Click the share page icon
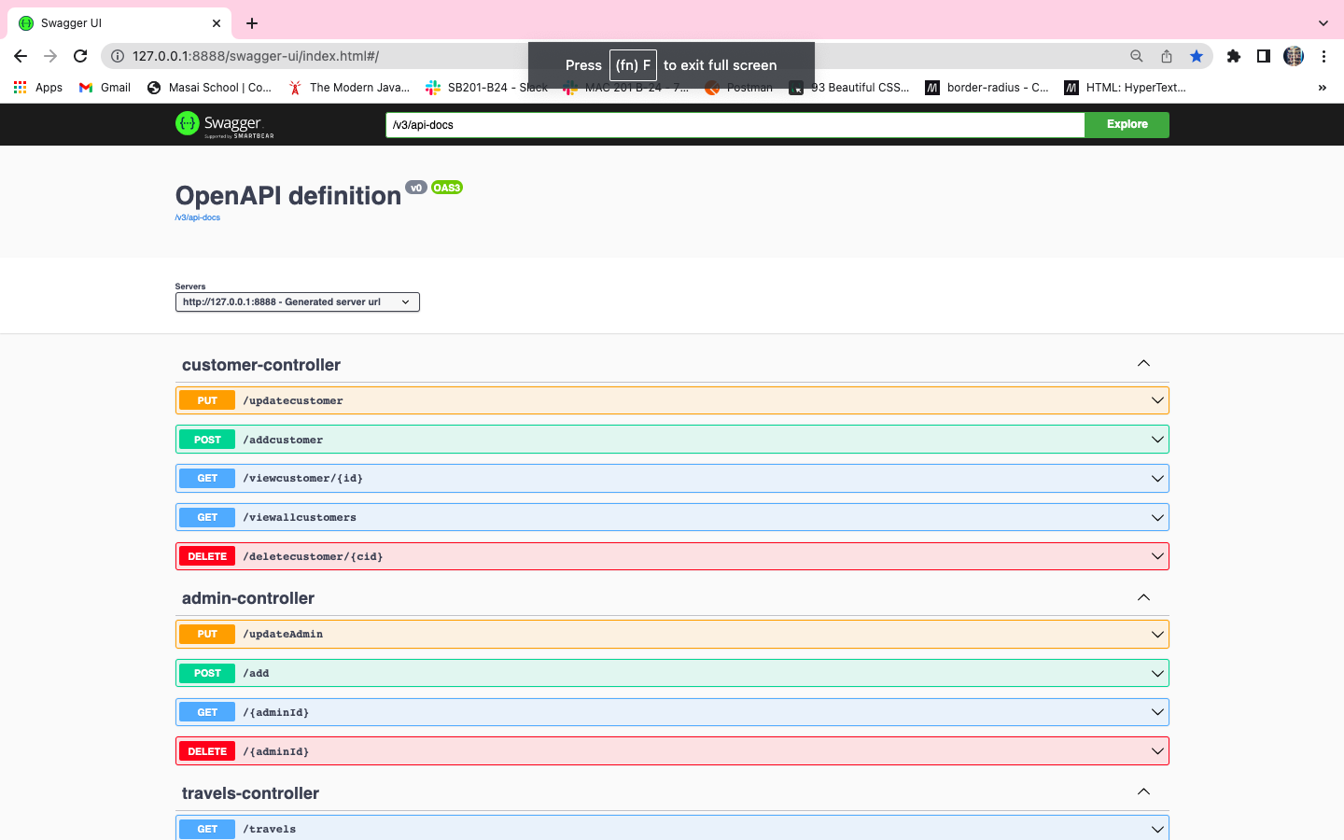This screenshot has height=840, width=1344. pyautogui.click(x=1167, y=56)
